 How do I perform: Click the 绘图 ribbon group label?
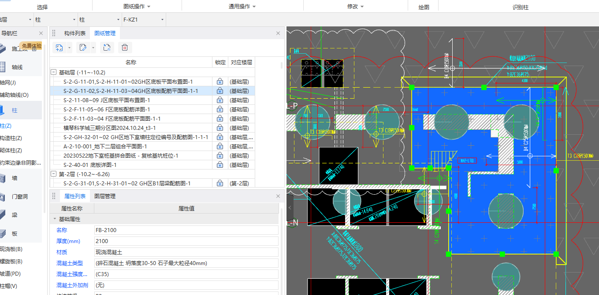pyautogui.click(x=424, y=7)
